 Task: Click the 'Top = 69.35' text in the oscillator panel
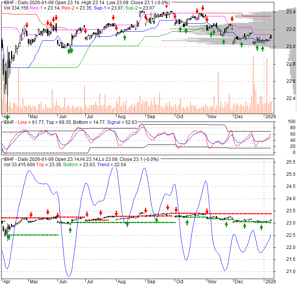[59, 122]
